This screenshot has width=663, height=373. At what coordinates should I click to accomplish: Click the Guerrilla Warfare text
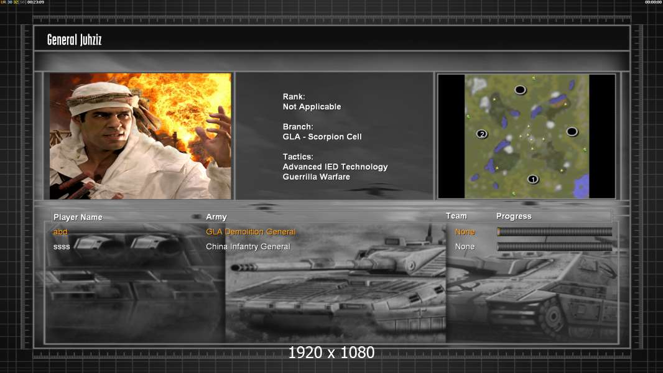tap(317, 177)
